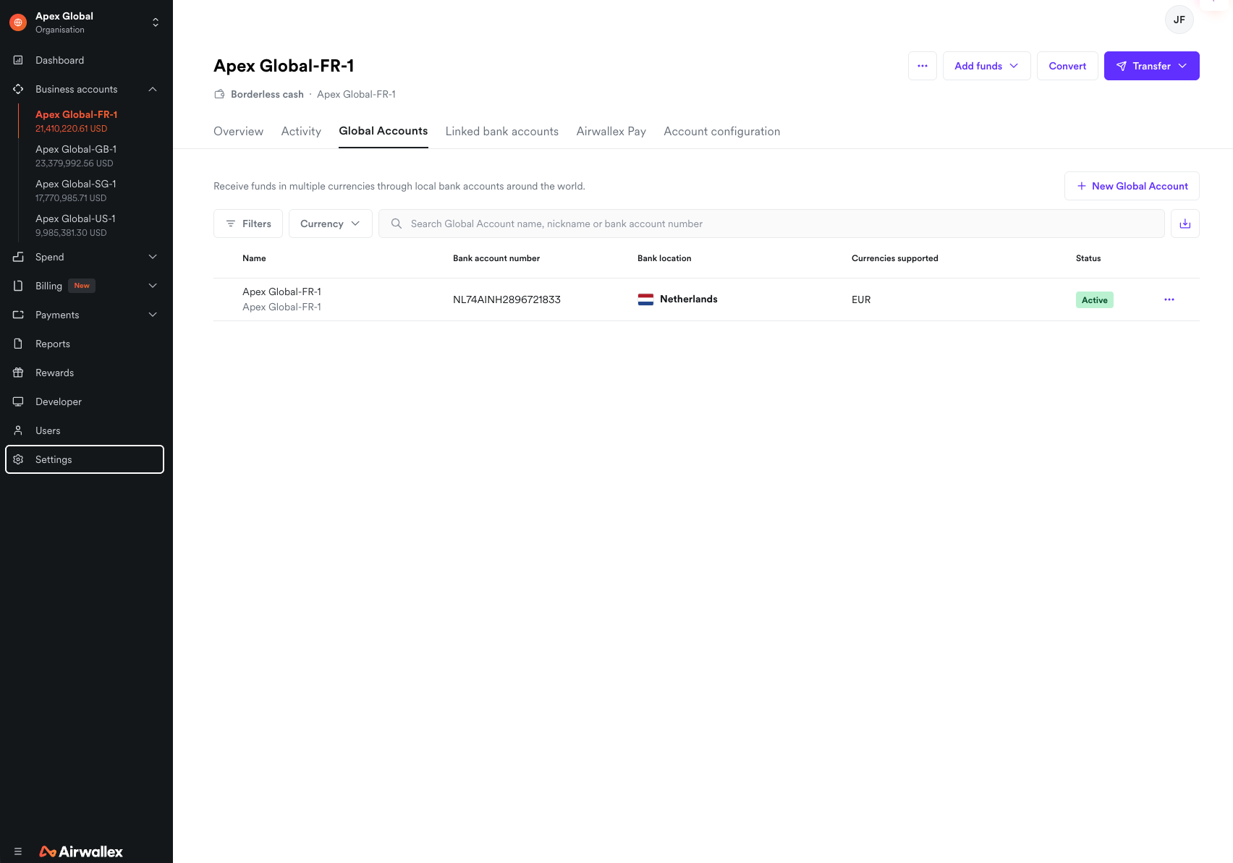
Task: Click the Currencies supported column header
Action: [x=894, y=258]
